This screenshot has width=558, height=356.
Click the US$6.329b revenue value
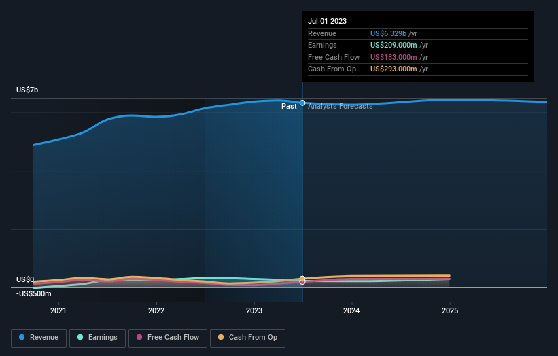(388, 33)
